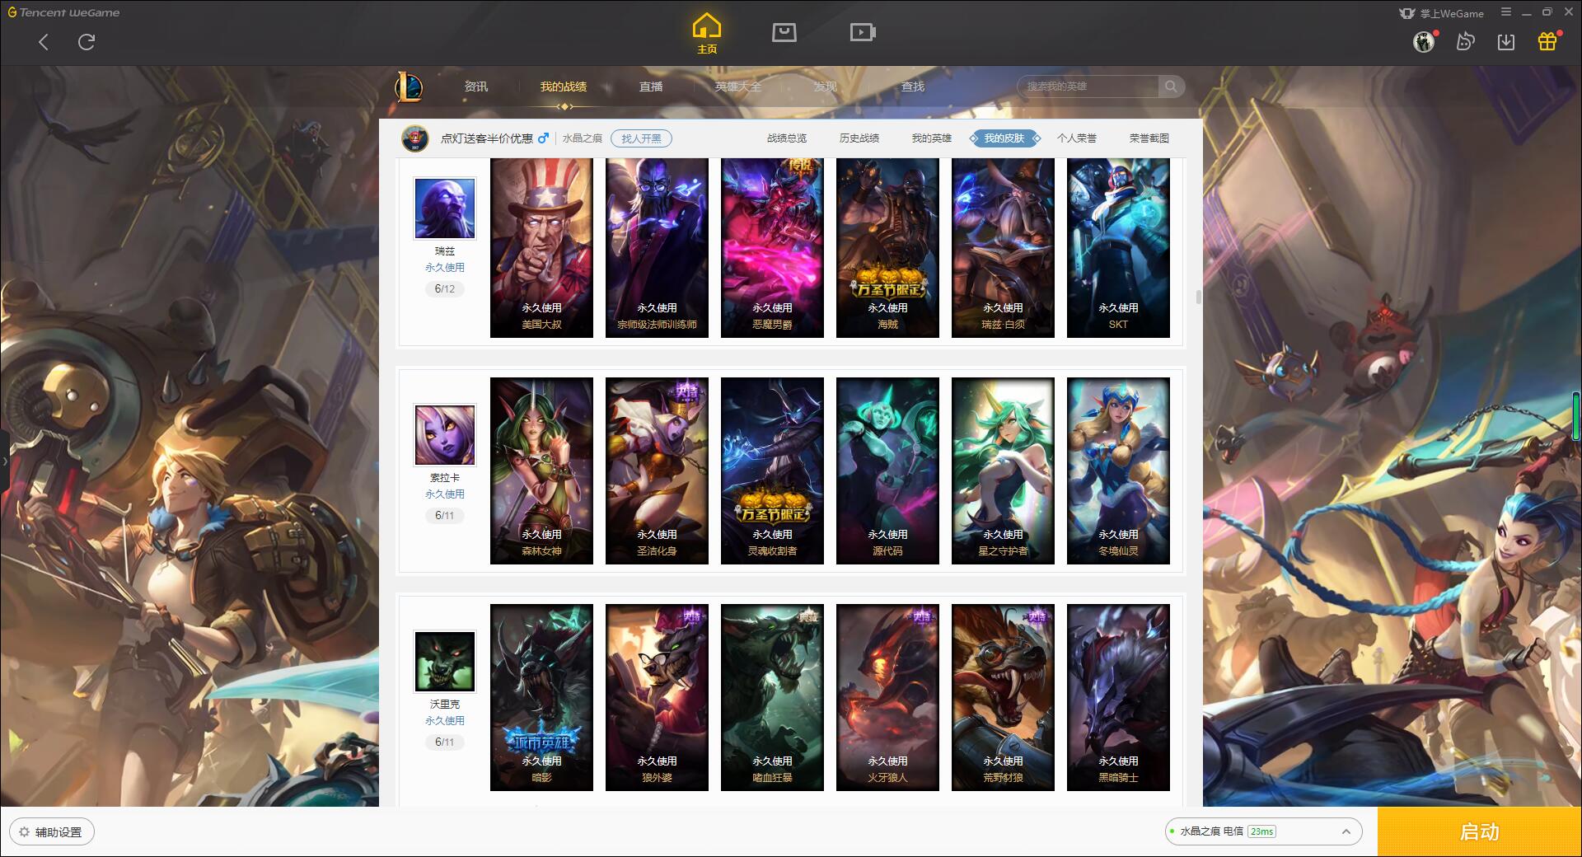Screen dimensions: 1582x857
Task: Switch to 我的英雄 sub-tab
Action: coord(932,138)
